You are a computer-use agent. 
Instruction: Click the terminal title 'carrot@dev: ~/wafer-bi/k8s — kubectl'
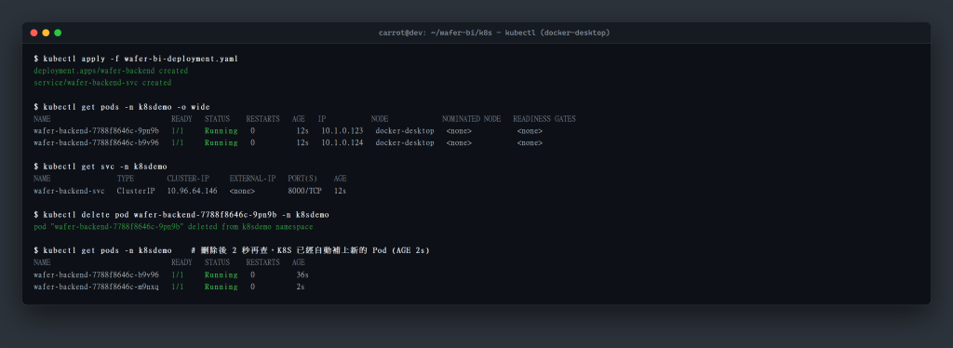click(493, 33)
